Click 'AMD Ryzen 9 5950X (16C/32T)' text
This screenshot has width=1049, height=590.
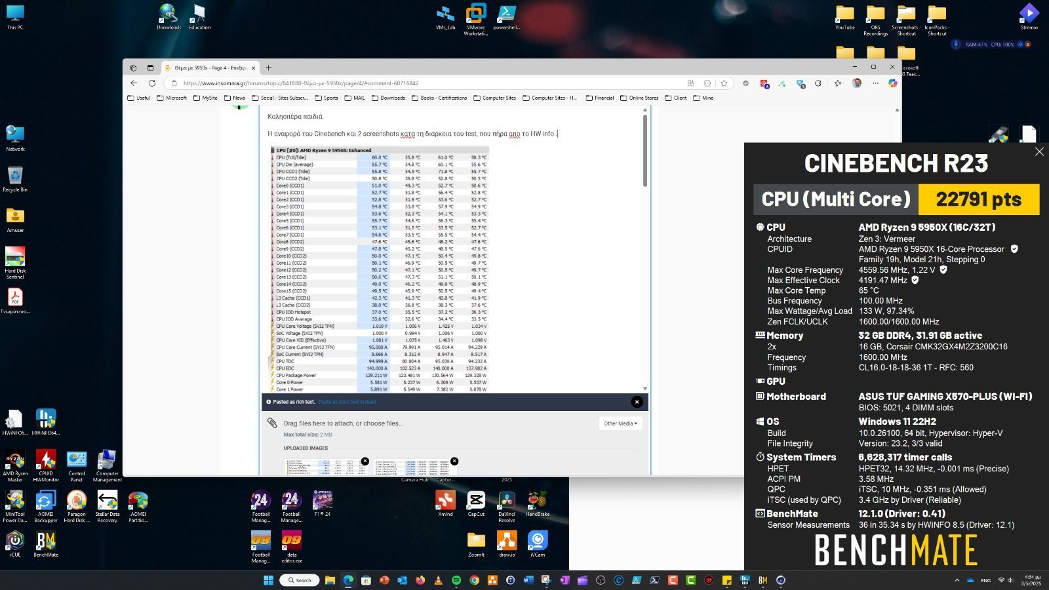(x=927, y=227)
